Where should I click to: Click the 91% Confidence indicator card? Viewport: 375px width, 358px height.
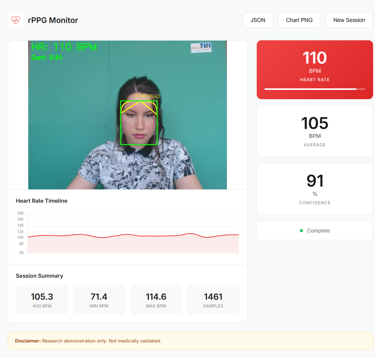[x=315, y=189]
